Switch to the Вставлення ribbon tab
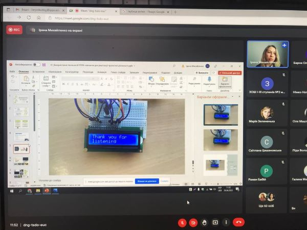Image resolution: width=307 pixels, height=230 pixels. click(x=38, y=72)
